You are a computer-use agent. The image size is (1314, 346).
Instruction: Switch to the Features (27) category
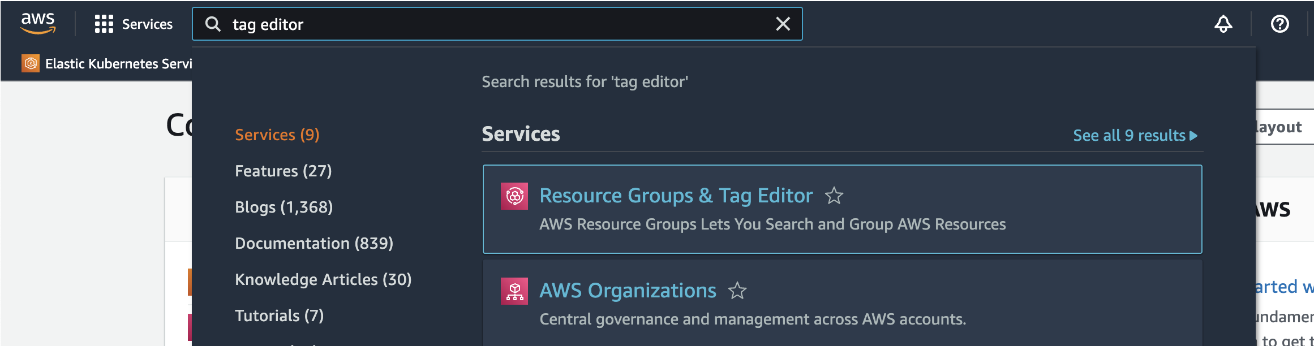pos(283,171)
